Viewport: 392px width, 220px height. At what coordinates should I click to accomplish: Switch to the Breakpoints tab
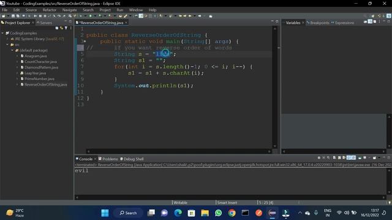318,23
